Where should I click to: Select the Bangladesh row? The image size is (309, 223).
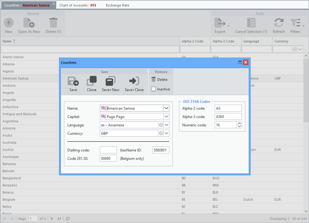pyautogui.click(x=152, y=178)
